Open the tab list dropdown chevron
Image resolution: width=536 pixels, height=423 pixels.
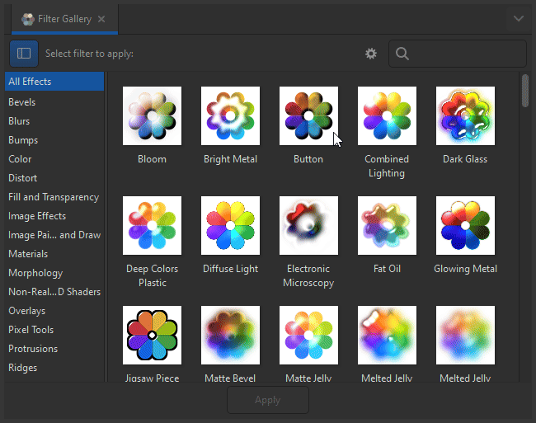[x=518, y=19]
